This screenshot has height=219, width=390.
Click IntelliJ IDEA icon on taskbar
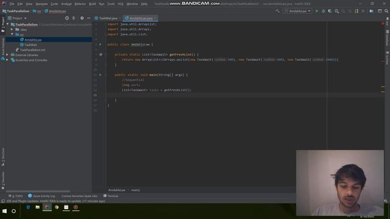[x=47, y=207]
